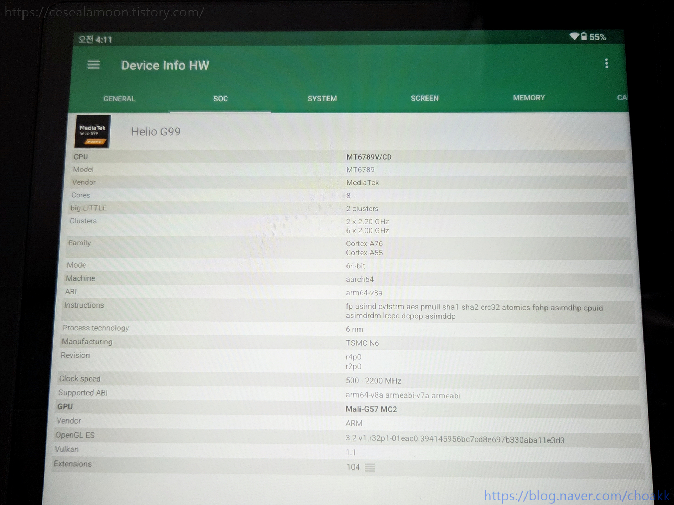
Task: Select the GPU Vendor value ARM
Action: (x=354, y=424)
